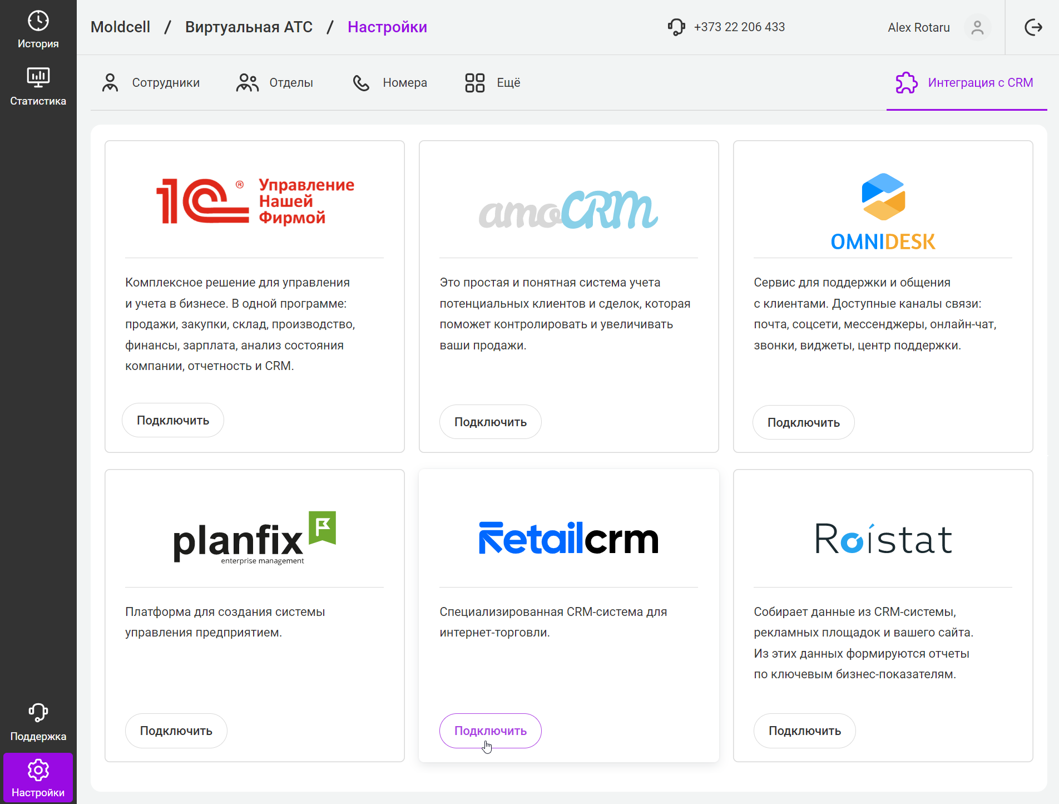Click the 1C Управление Нашей Фирмой logo
1059x804 pixels.
[255, 201]
